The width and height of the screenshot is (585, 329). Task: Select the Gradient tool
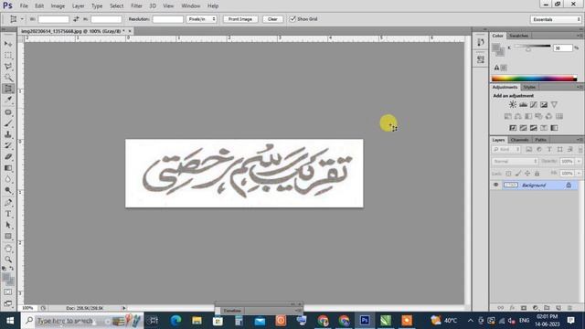(8, 168)
